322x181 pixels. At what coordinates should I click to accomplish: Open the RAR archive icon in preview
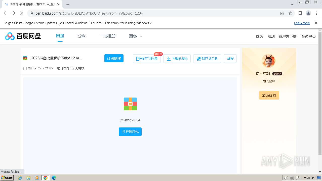[x=130, y=104]
